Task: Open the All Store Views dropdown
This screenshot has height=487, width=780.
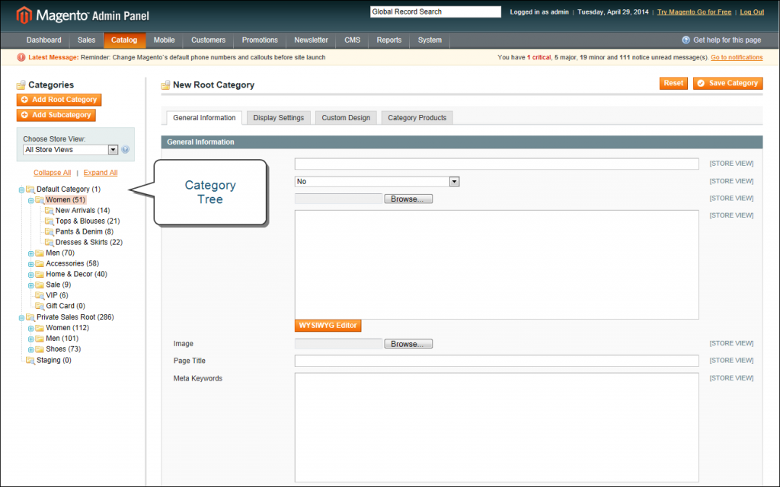Action: [113, 149]
